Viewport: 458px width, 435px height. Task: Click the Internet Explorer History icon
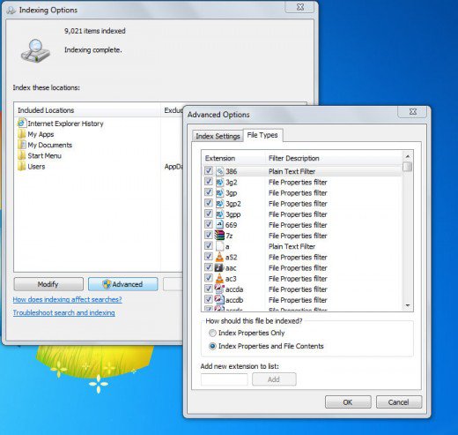click(21, 123)
